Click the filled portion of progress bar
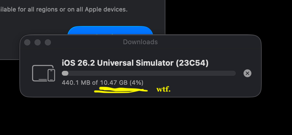Image resolution: width=292 pixels, height=135 pixels. (x=65, y=73)
